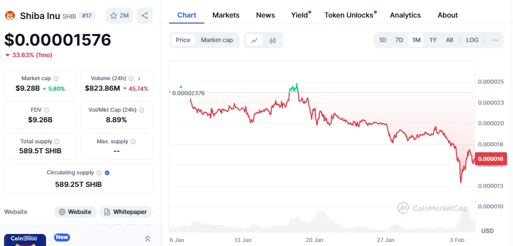Open the chart more-options ellipsis
Screen dimensions: 513x246
(495, 40)
